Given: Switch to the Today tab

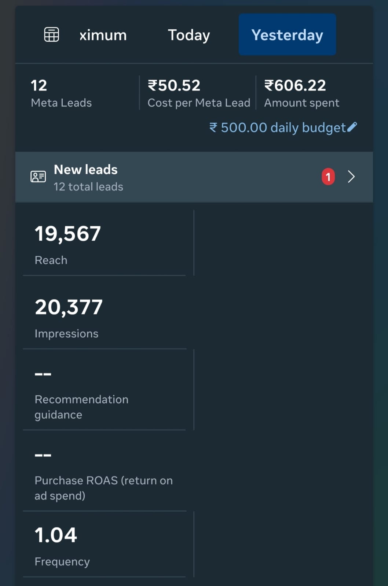Looking at the screenshot, I should (x=189, y=35).
